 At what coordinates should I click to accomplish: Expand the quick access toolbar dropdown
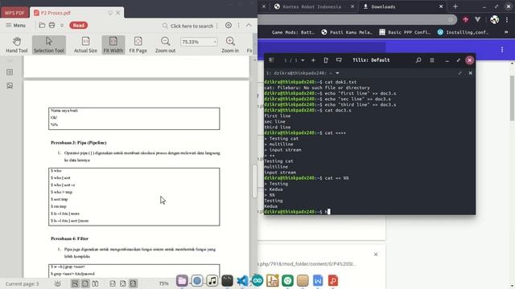(62, 25)
